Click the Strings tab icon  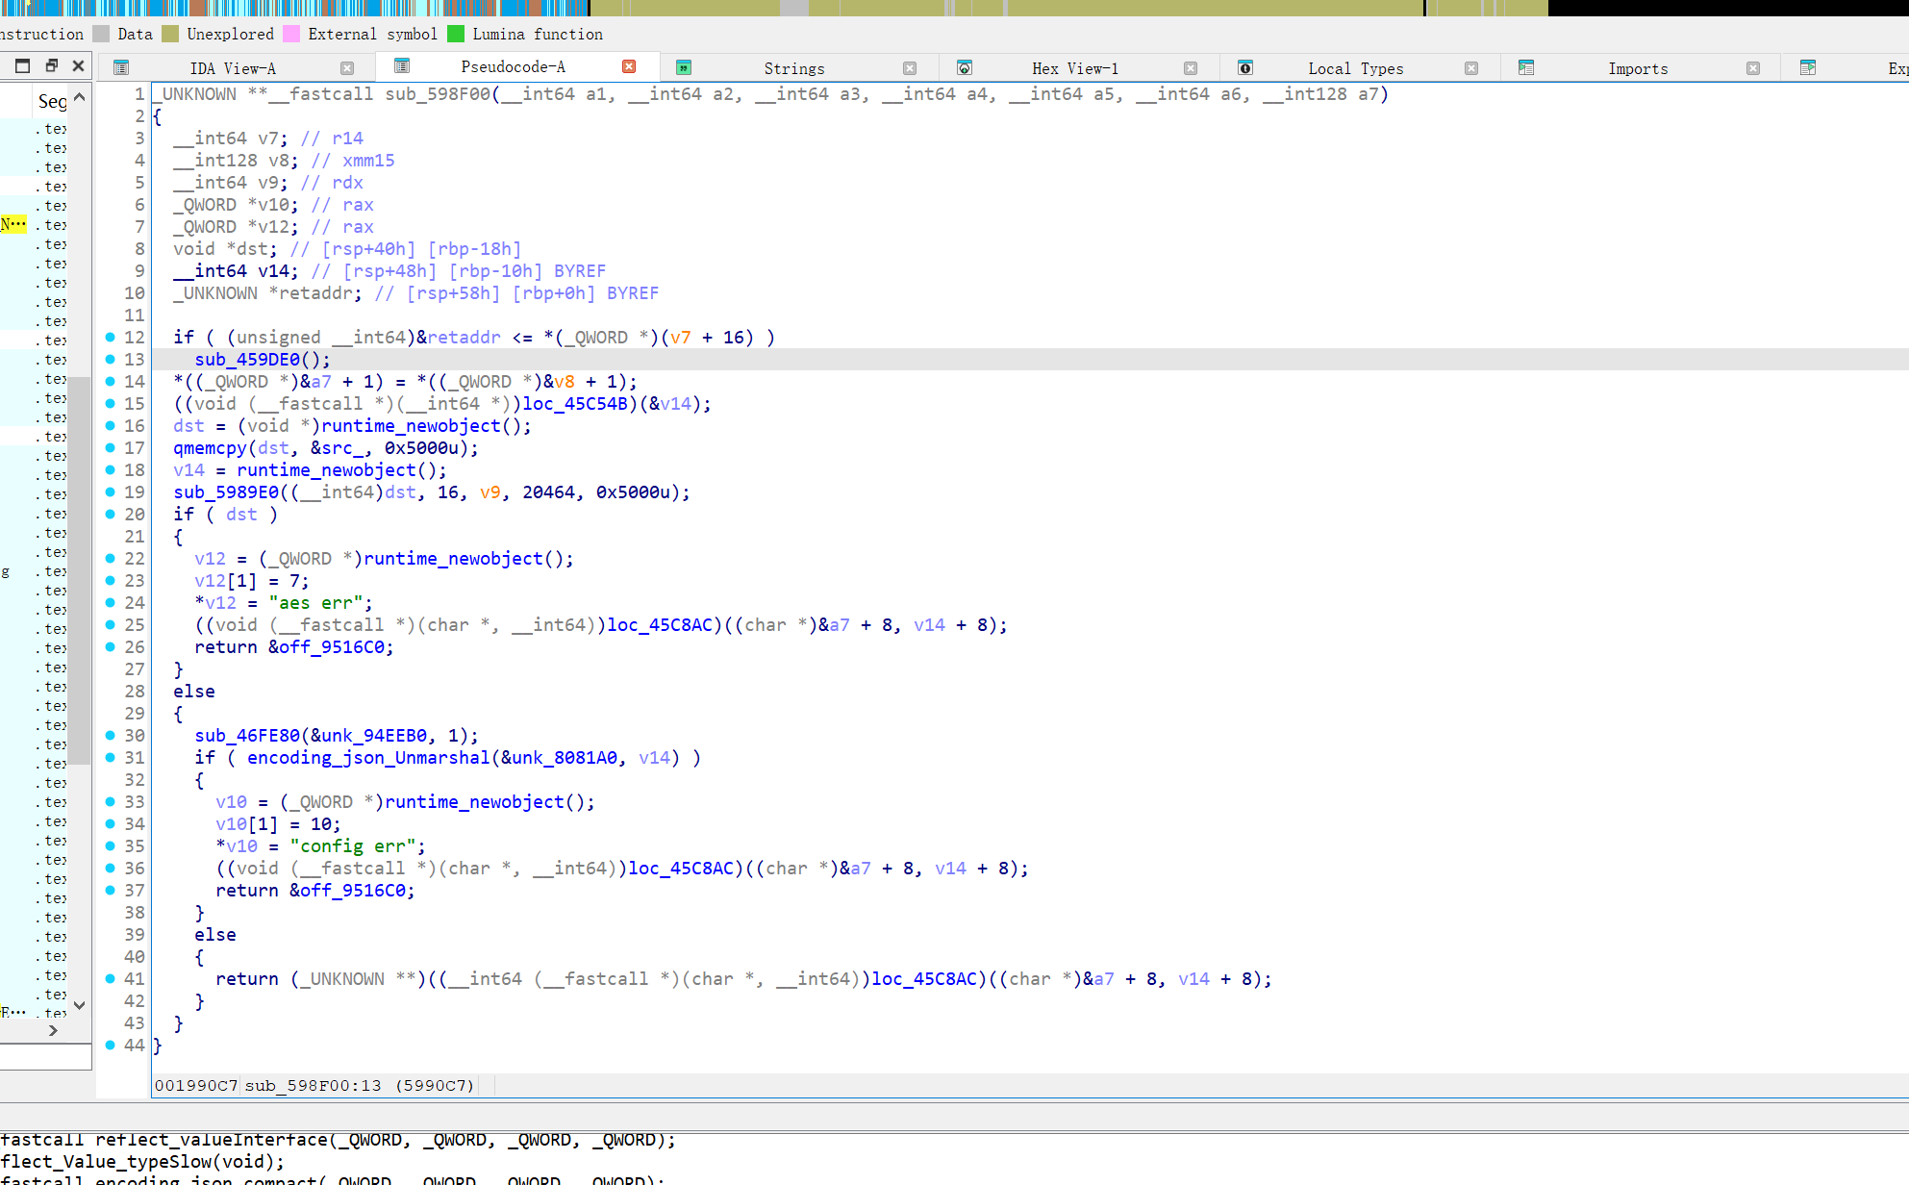click(684, 67)
